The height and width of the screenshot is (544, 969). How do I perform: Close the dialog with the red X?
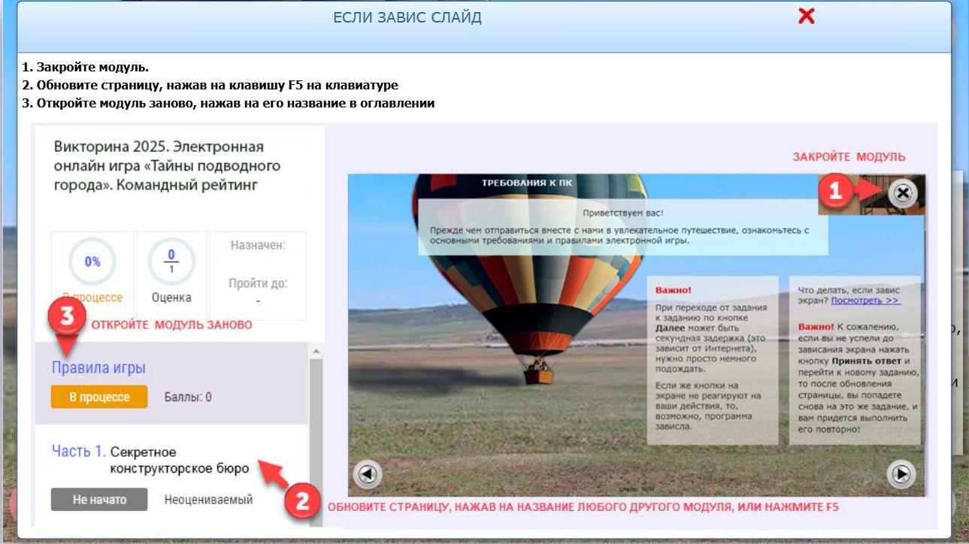tap(806, 17)
